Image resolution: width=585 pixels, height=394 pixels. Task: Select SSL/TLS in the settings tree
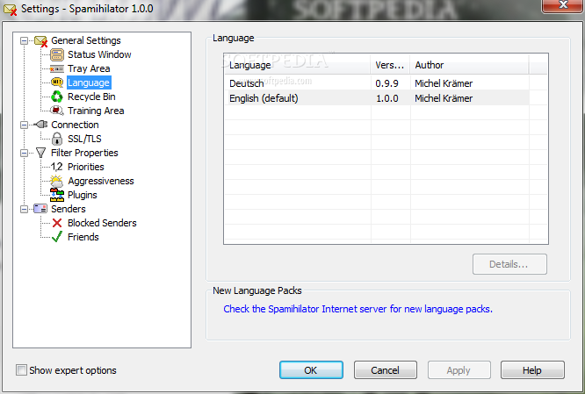click(84, 139)
